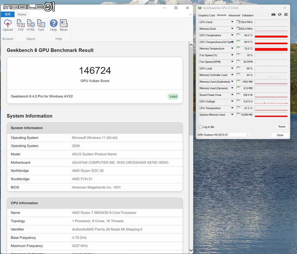Click the GPU Load value 94 %
297x254 pixels.
[249, 69]
